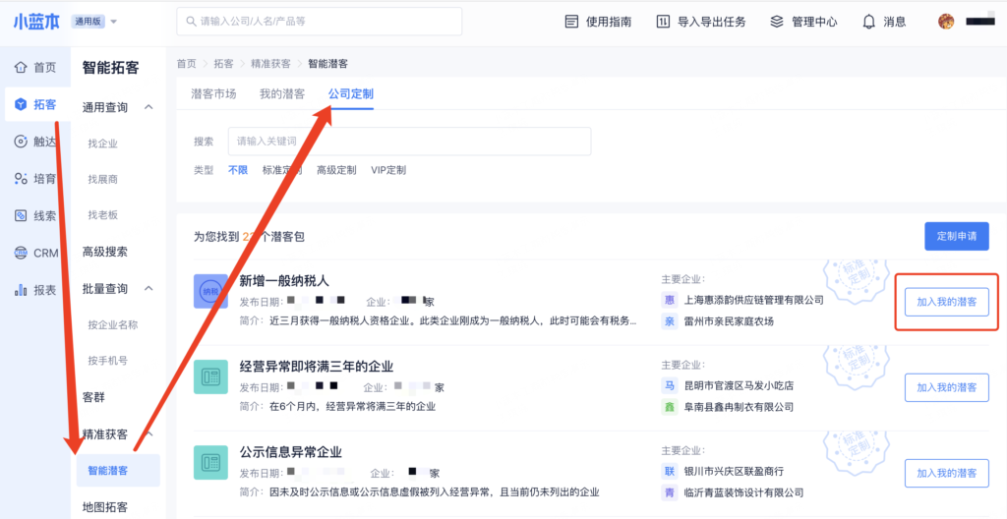1007x519 pixels.
Task: Click the 定制申请 button
Action: [x=956, y=236]
